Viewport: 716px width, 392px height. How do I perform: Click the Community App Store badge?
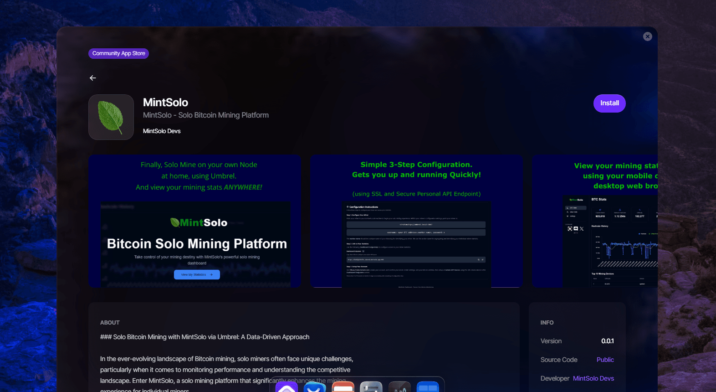click(x=118, y=53)
